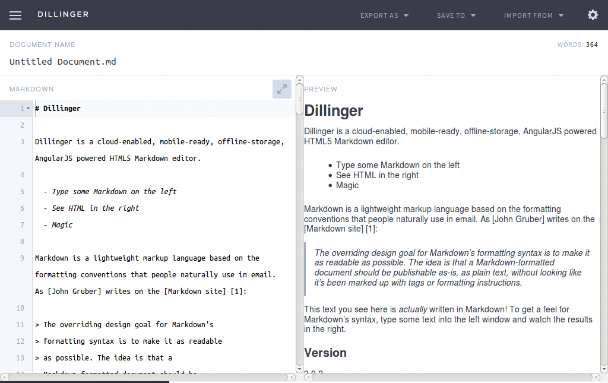Click the scroll-up arrow of preview scrollbar
Viewport: 608px width, 383px height.
(604, 79)
